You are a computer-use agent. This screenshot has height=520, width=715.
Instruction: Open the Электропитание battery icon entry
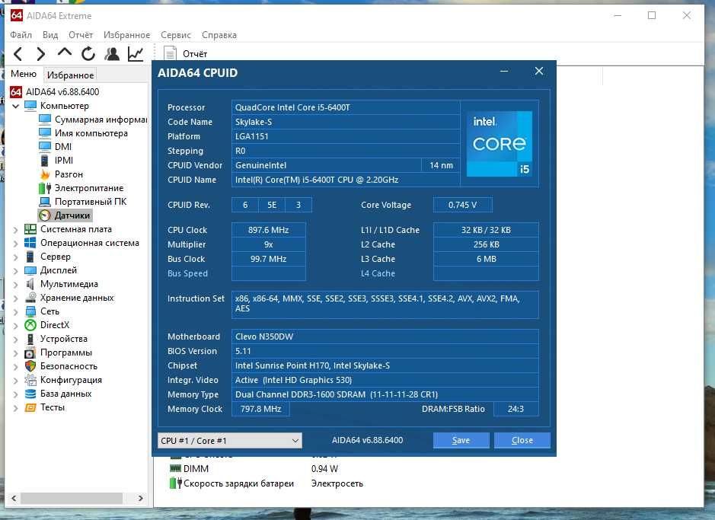tap(45, 188)
